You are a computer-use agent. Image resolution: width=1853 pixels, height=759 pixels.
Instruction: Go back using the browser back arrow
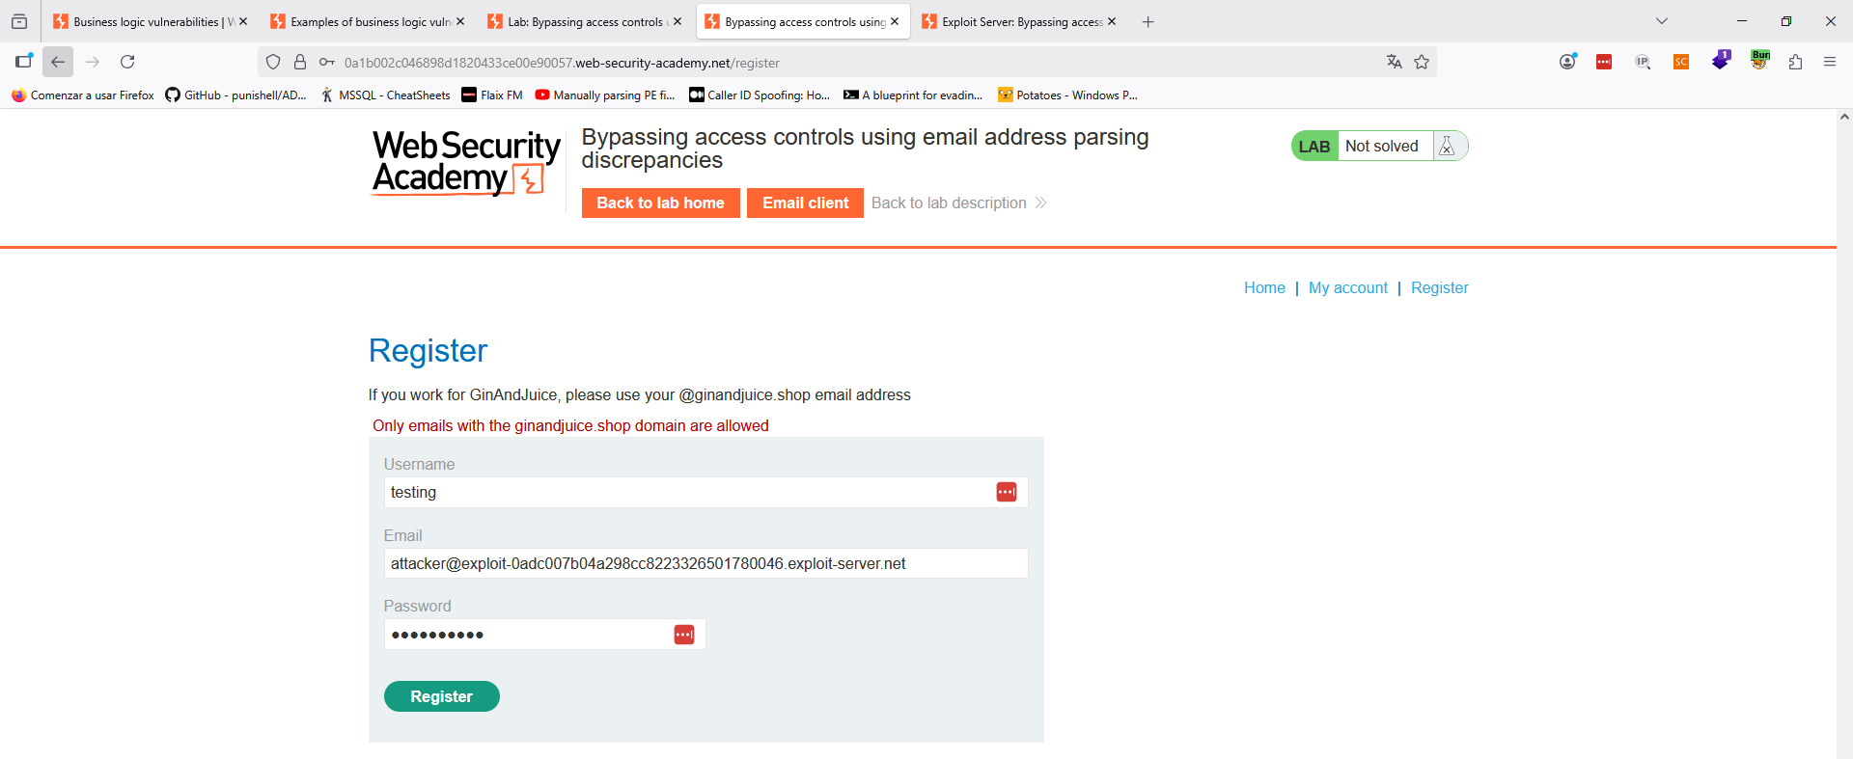coord(58,62)
